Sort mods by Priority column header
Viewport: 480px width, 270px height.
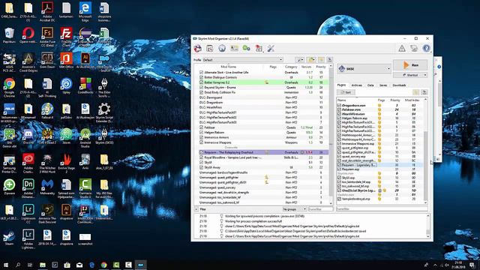point(321,67)
